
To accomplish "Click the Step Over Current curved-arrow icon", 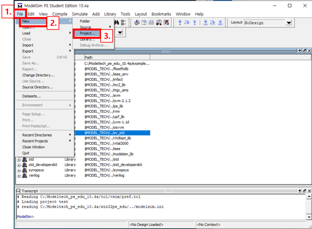I will (213, 22).
